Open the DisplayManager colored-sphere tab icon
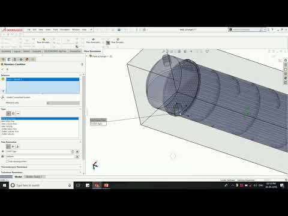The height and width of the screenshot is (216, 288). [x=27, y=59]
